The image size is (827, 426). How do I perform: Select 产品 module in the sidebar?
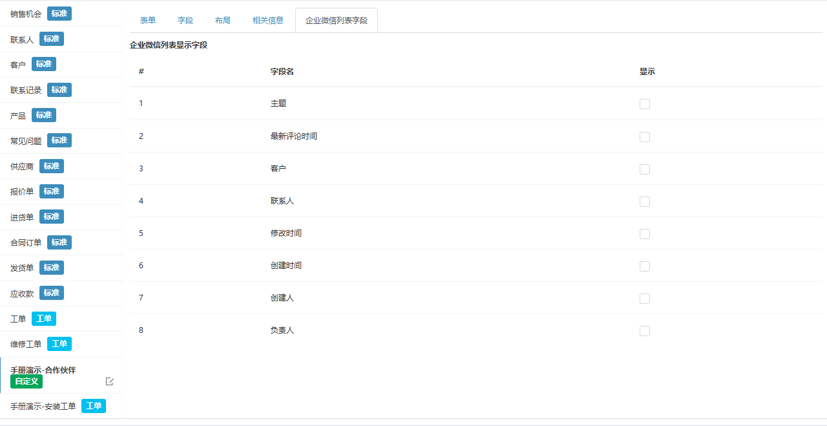coord(18,116)
